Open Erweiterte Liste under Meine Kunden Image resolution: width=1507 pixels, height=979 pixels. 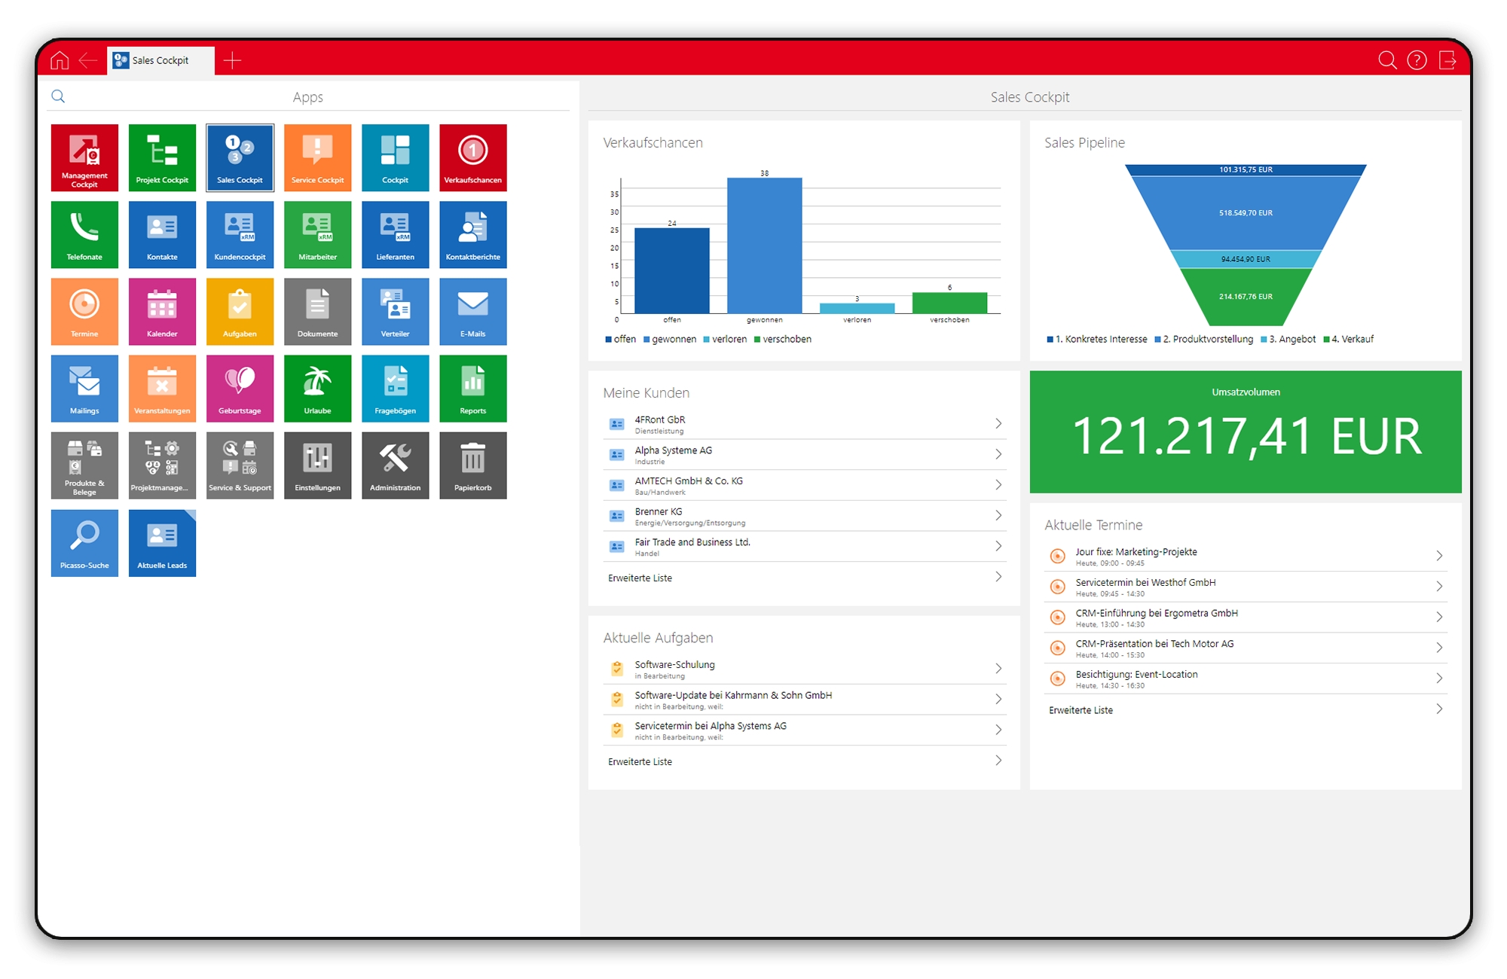(803, 578)
